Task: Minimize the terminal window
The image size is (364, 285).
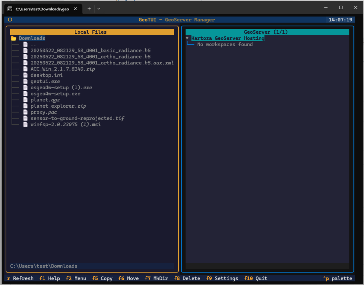Action: pos(326,8)
